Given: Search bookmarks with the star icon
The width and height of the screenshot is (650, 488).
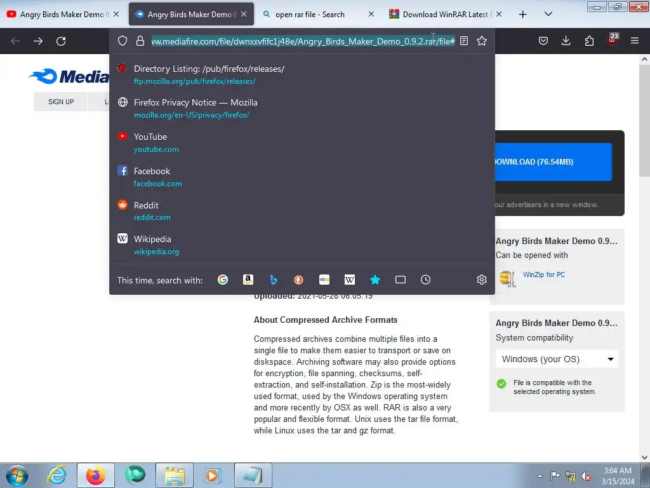Looking at the screenshot, I should click(375, 280).
